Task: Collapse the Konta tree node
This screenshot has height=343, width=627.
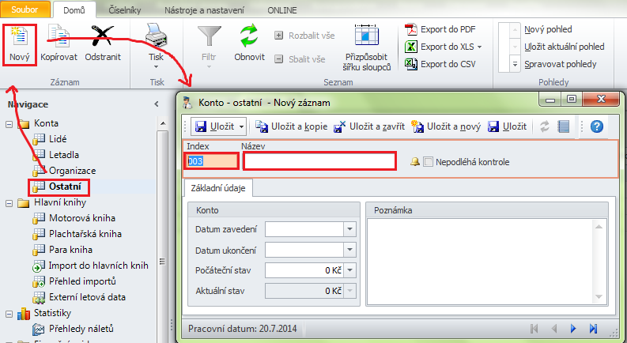Action: (9, 124)
